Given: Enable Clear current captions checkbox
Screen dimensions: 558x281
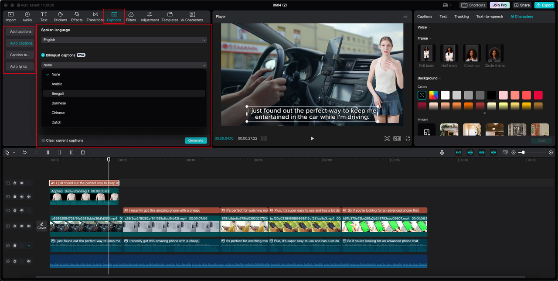Looking at the screenshot, I should 43,140.
